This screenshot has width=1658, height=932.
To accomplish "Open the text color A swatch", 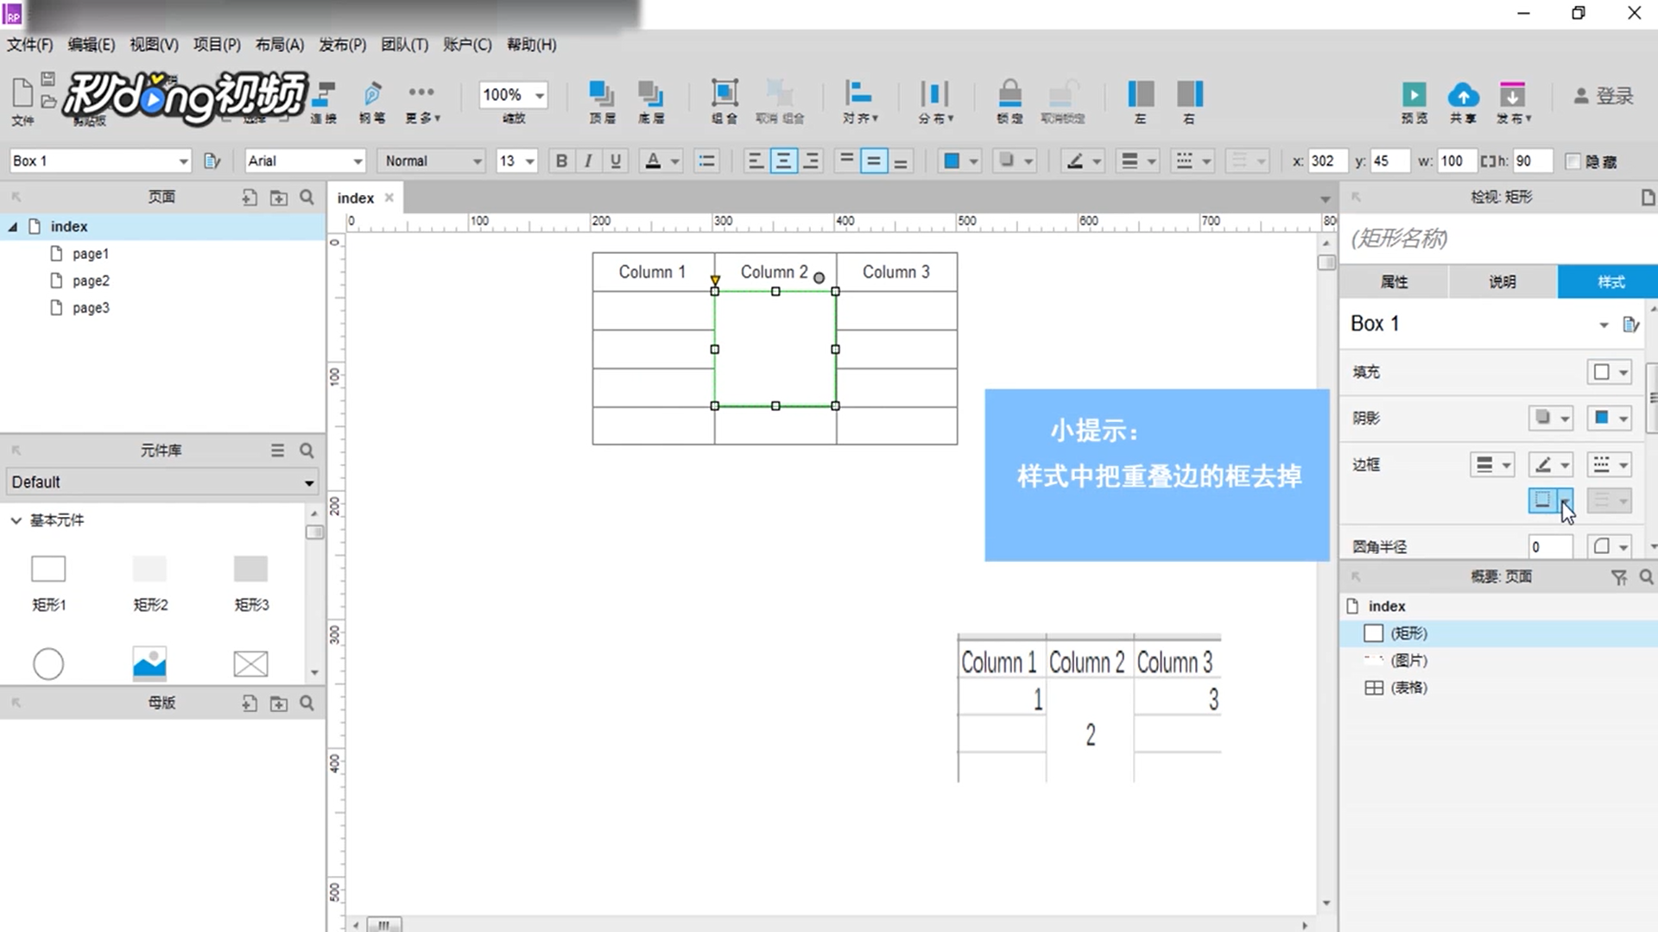I will click(654, 161).
